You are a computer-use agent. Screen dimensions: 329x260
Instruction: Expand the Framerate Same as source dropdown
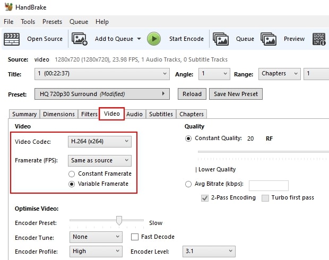pyautogui.click(x=100, y=161)
